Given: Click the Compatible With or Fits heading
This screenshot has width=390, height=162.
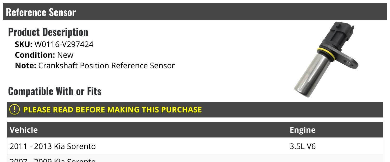Looking at the screenshot, I should pyautogui.click(x=55, y=91).
